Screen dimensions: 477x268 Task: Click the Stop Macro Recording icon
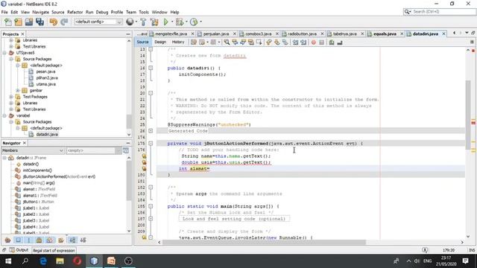(x=321, y=42)
